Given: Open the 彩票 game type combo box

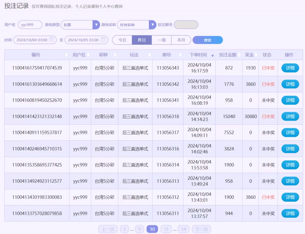Looking at the screenshot, I should pyautogui.click(x=80, y=25).
